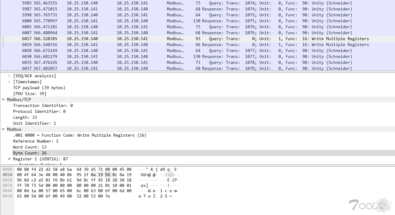Click the PDU Size: 39 field
395x215 pixels.
click(x=30, y=94)
